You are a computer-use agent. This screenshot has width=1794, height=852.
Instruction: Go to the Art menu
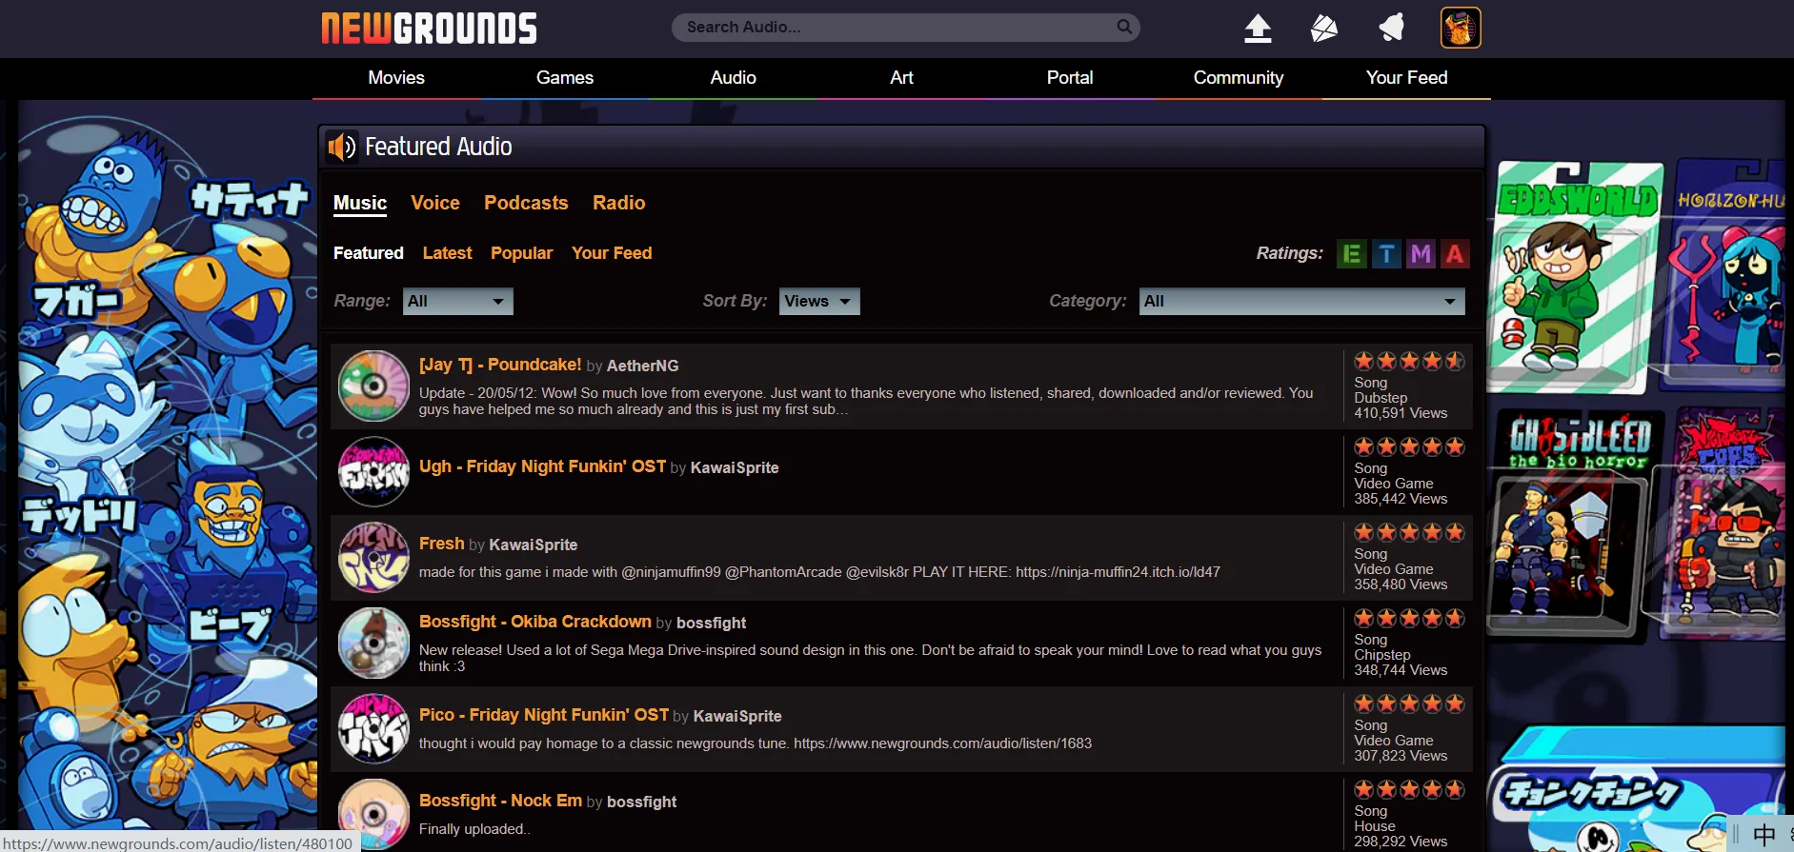[x=901, y=78]
